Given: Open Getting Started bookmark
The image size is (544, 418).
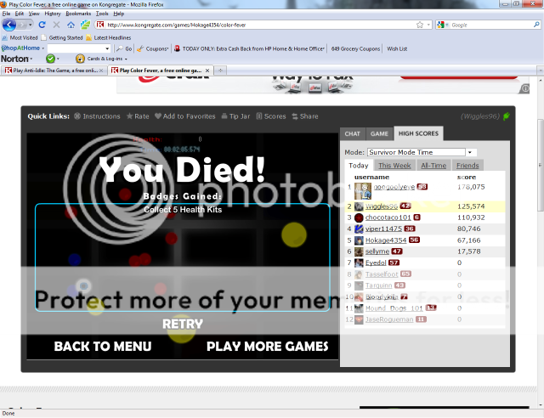Looking at the screenshot, I should pos(62,37).
